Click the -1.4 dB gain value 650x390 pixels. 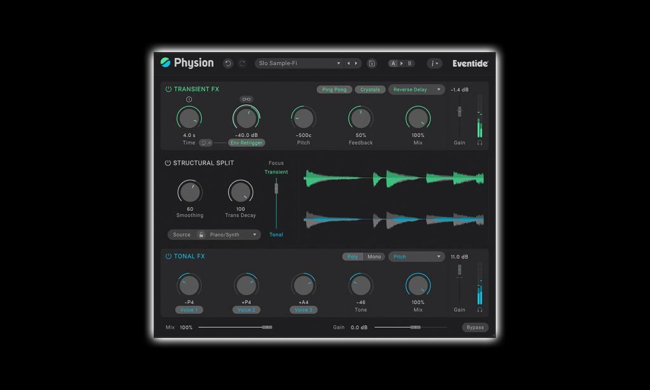click(460, 90)
